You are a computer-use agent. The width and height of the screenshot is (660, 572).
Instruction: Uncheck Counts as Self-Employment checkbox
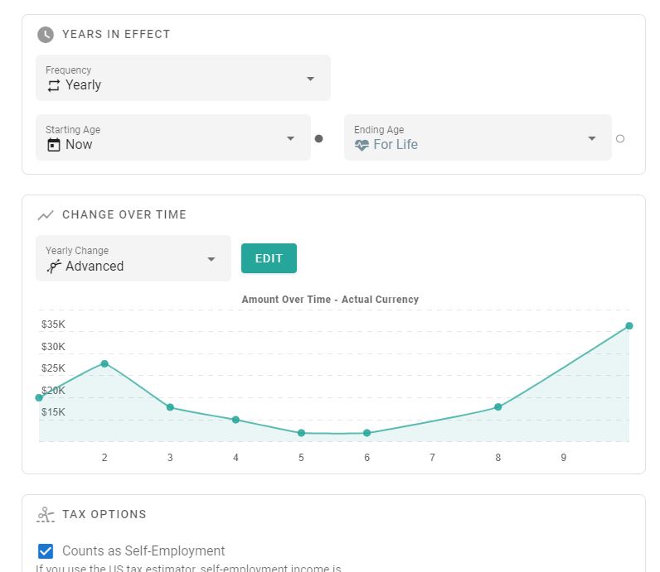(x=46, y=551)
